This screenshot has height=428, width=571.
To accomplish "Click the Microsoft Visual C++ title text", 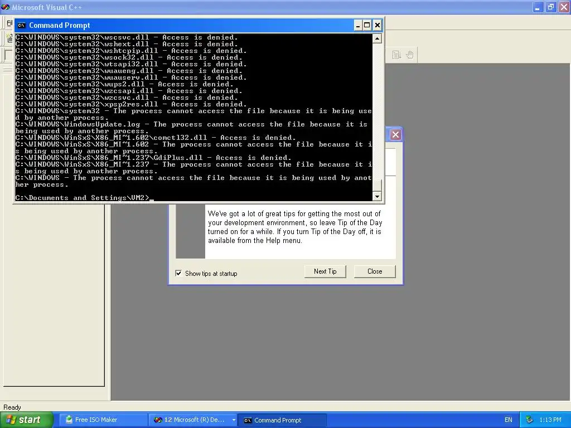I will (47, 7).
